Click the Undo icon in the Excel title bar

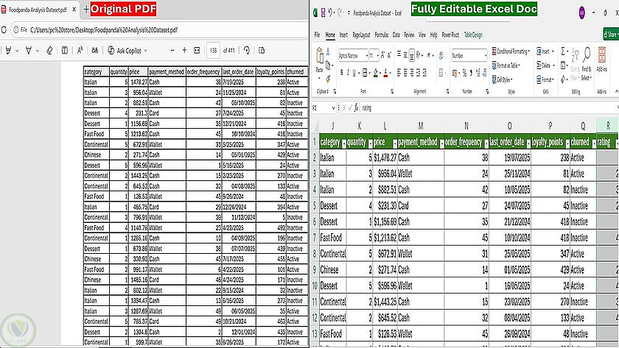tap(330, 13)
